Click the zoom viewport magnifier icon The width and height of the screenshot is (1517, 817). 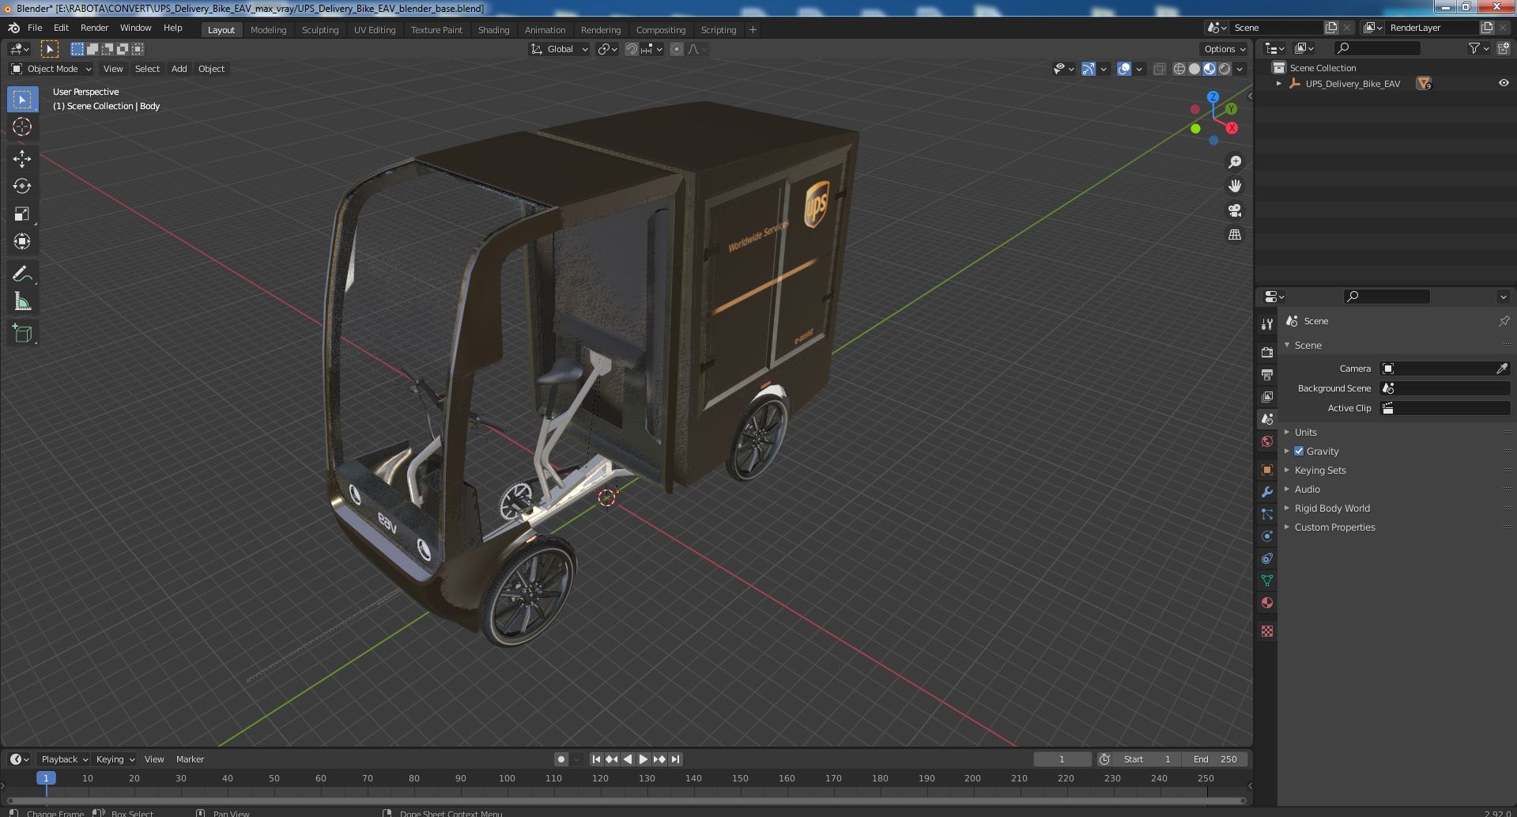(1234, 162)
